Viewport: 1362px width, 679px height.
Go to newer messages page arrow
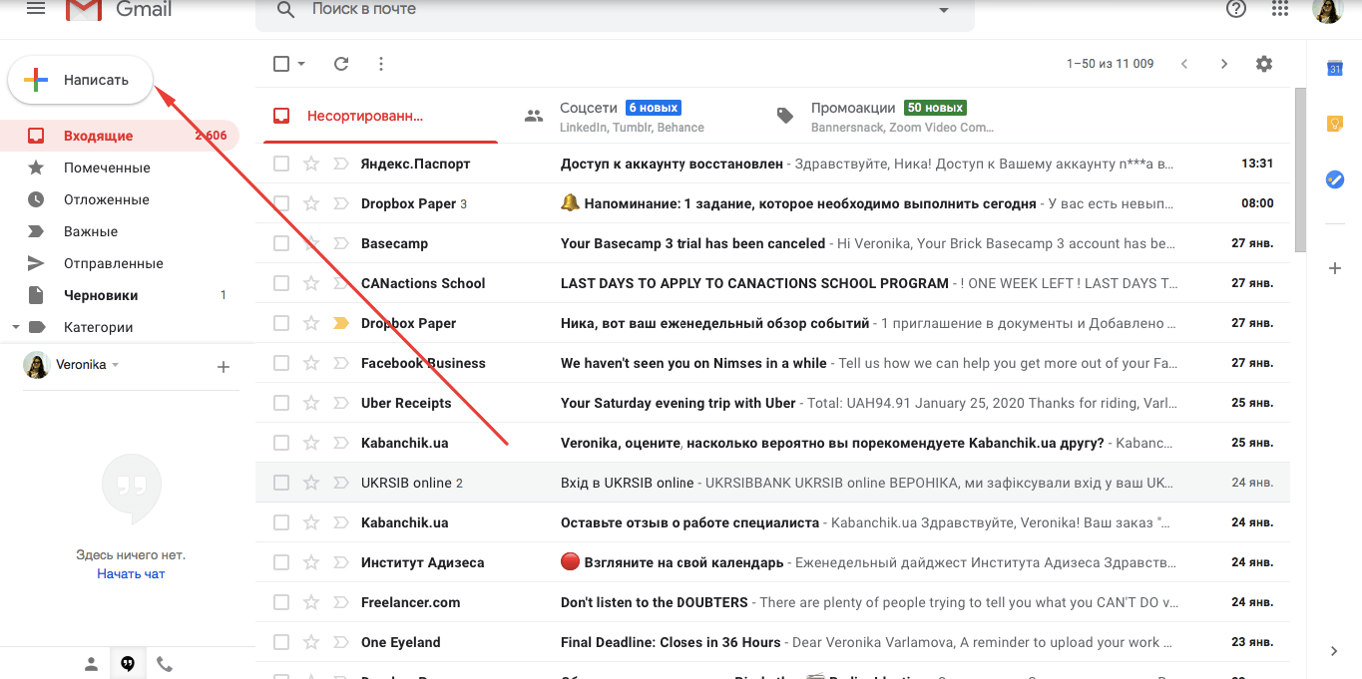point(1184,64)
